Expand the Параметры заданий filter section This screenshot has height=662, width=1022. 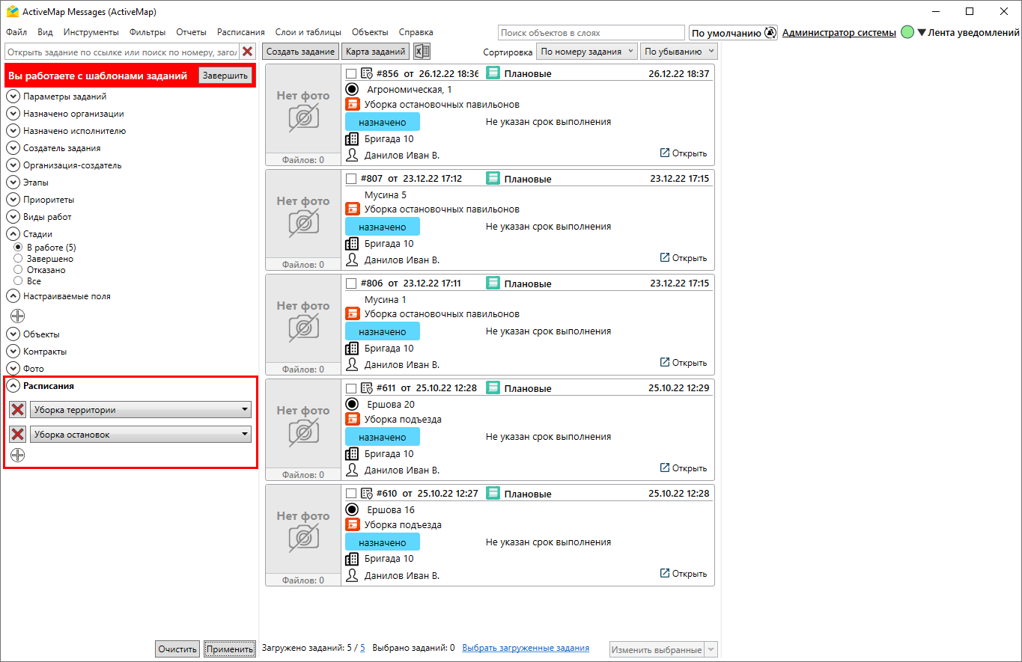(13, 96)
